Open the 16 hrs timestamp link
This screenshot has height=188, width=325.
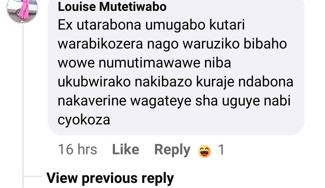[x=78, y=149]
